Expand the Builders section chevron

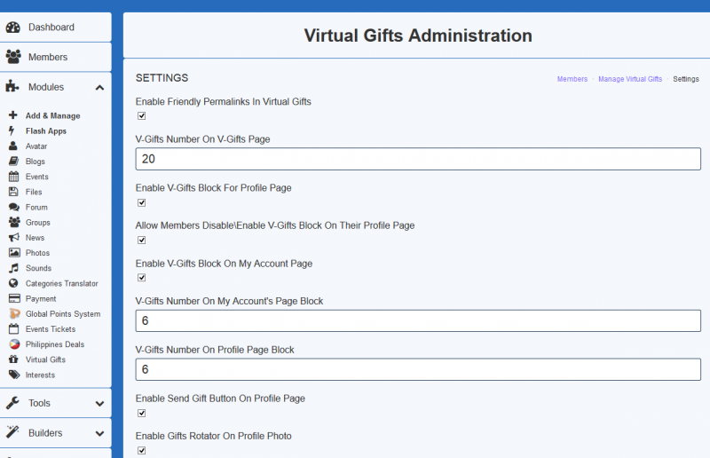[99, 433]
